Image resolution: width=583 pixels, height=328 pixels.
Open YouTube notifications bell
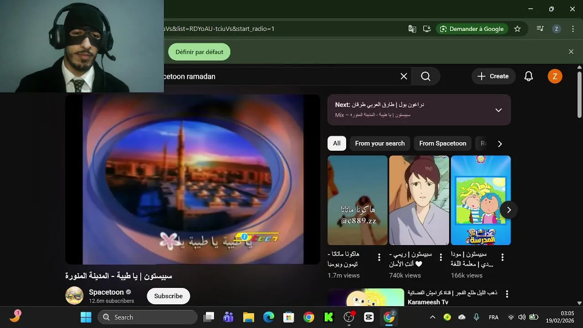tap(528, 77)
